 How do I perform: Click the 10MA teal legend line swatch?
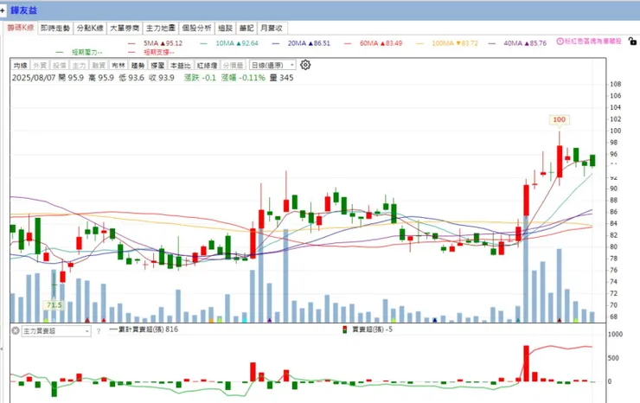click(203, 43)
